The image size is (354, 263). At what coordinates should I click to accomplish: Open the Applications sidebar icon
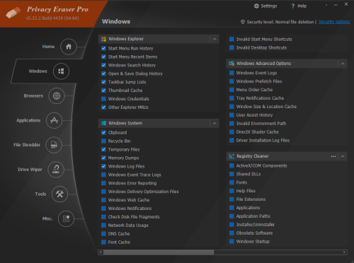click(x=54, y=120)
